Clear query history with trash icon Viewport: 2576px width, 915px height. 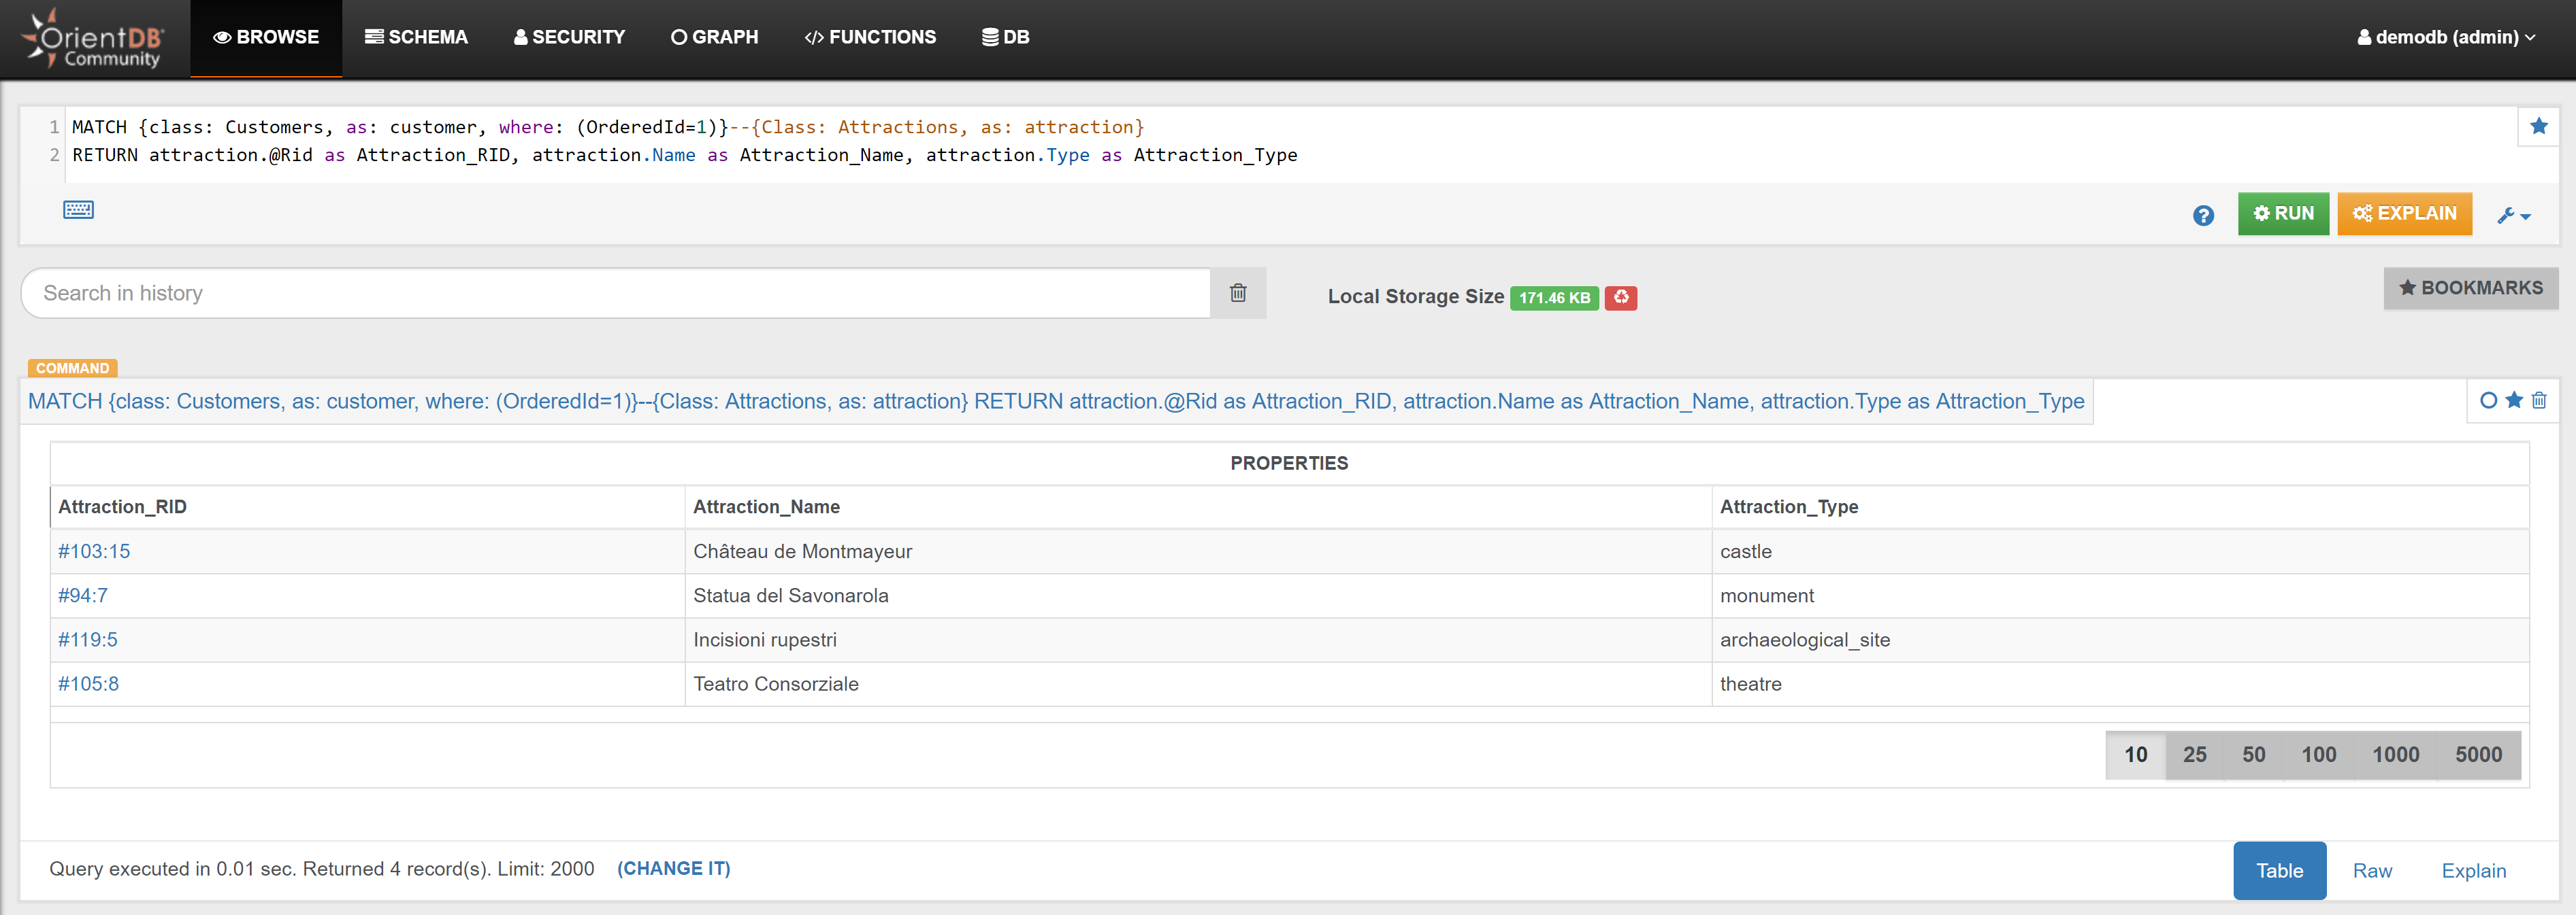1237,293
